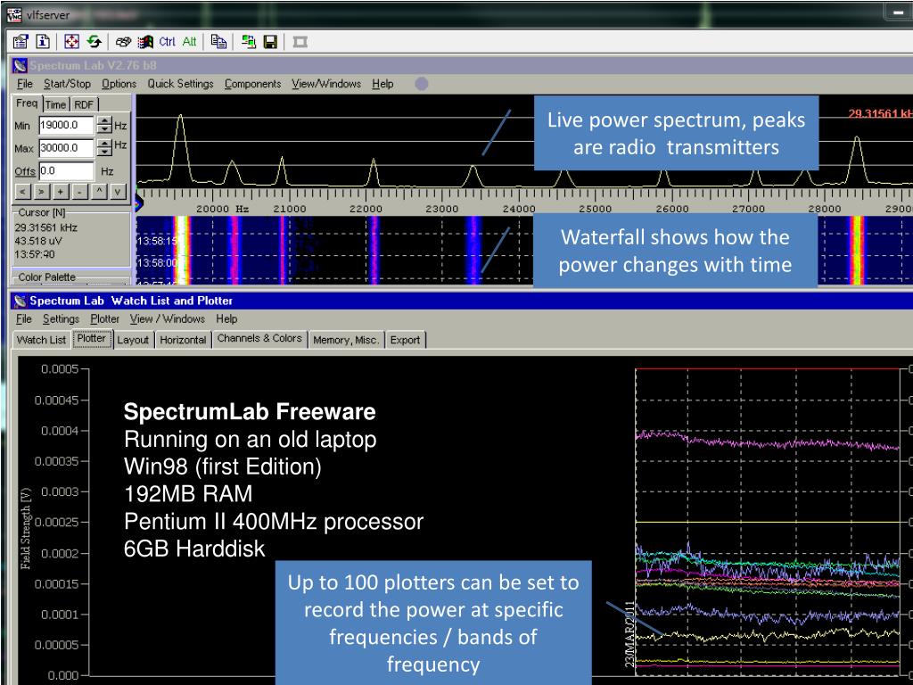Click the greyed-out rectangle toolbar icon

(300, 42)
